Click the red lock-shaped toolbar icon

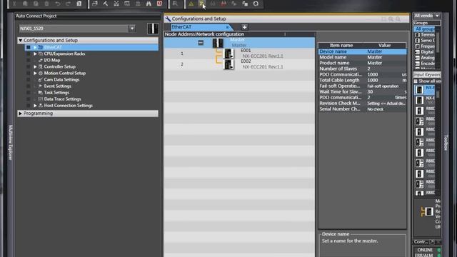224,4
